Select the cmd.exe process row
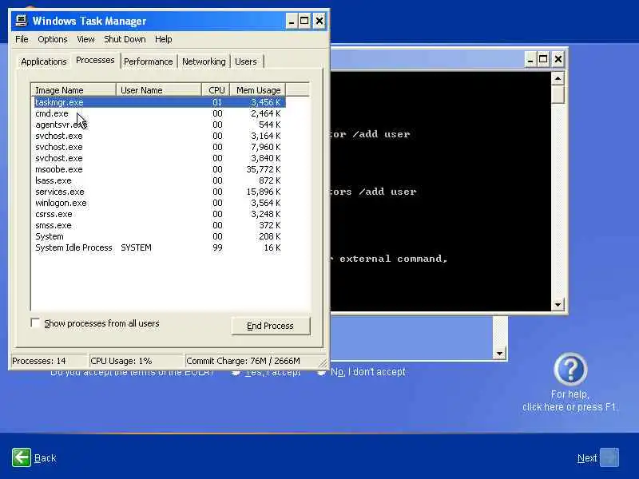Image resolution: width=639 pixels, height=479 pixels. (x=159, y=113)
